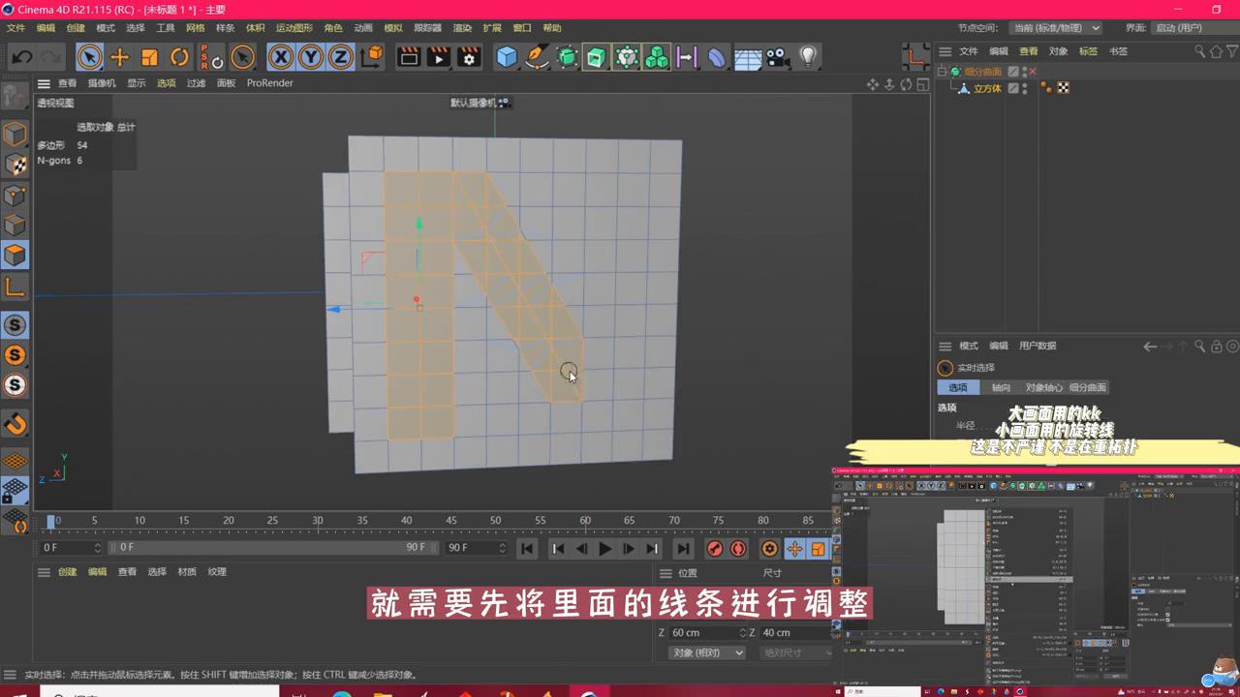Viewport: 1240px width, 697px height.
Task: Open the Bend deformer icon
Action: [717, 57]
